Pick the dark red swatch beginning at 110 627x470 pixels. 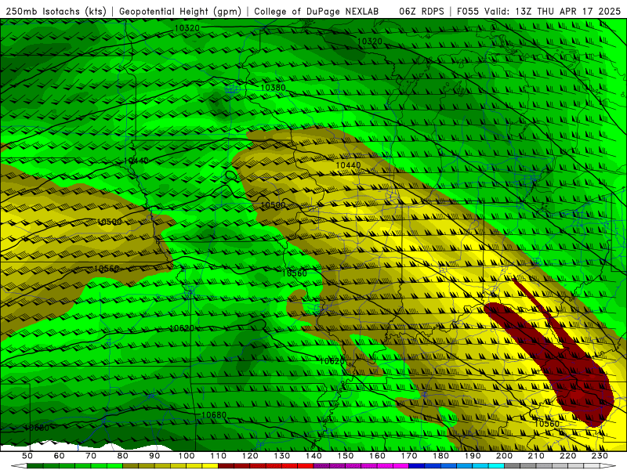click(226, 466)
